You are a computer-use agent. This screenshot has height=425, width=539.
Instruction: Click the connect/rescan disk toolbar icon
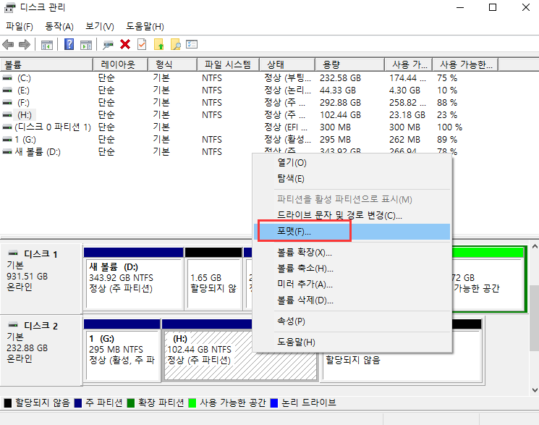(108, 45)
